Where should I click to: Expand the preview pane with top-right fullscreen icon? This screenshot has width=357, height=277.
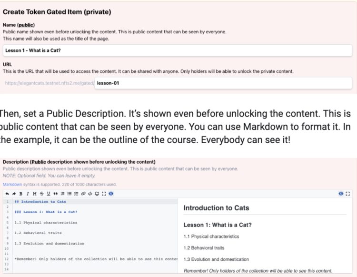[x=348, y=194]
